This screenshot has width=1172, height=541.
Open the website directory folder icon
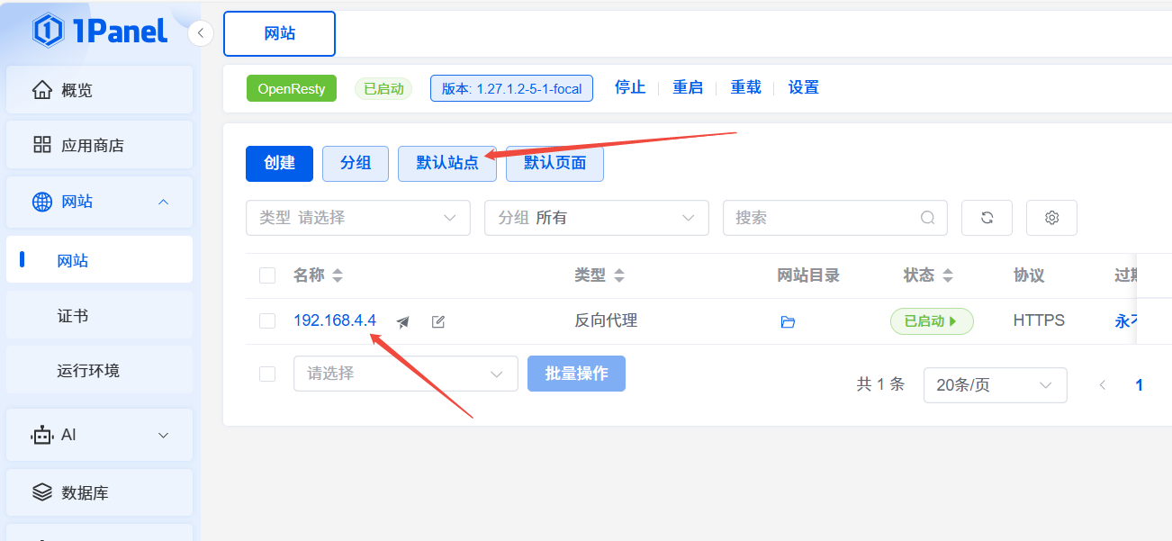point(788,321)
